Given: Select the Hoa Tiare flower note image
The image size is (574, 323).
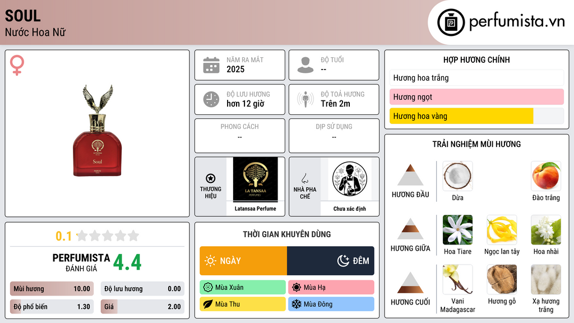Looking at the screenshot, I should [457, 230].
